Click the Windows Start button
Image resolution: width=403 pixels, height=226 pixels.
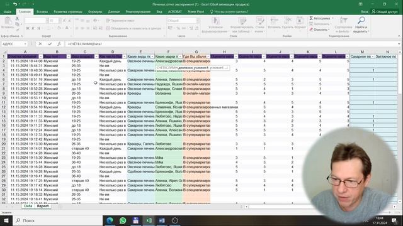[6, 220]
